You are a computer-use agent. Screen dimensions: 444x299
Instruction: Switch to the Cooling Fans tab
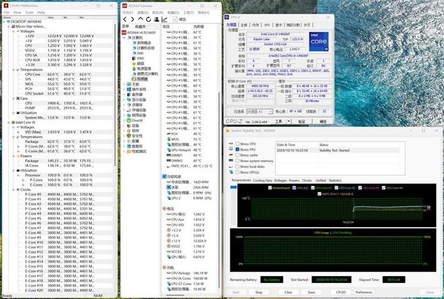[x=263, y=180]
